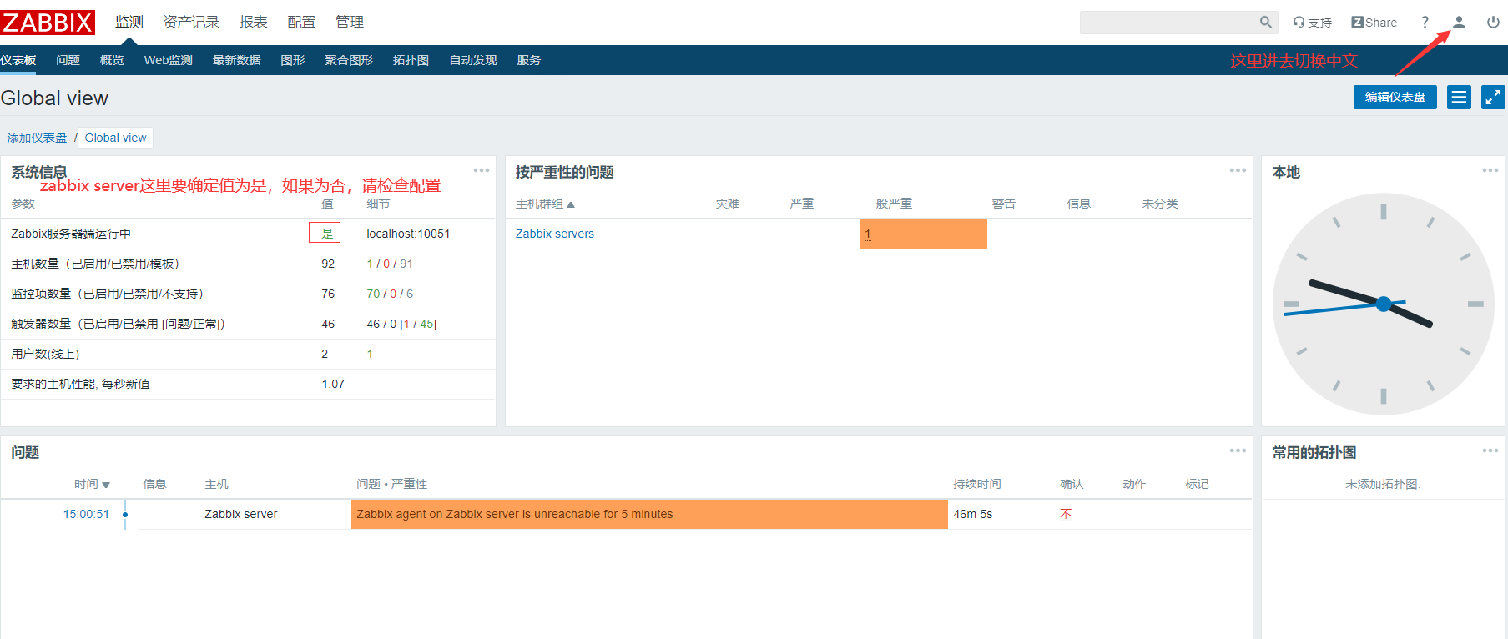Viewport: 1508px width, 639px height.
Task: Sort by 主机群组 column header
Action: [x=545, y=204]
